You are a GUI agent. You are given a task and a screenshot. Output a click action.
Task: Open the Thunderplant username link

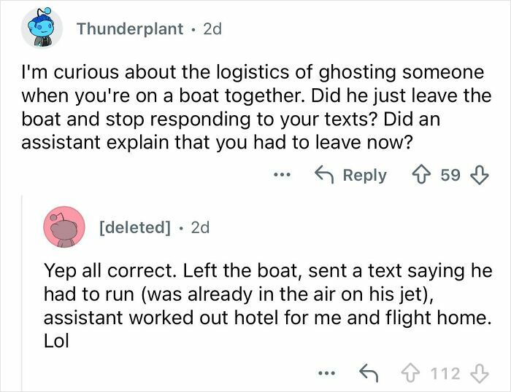[x=128, y=29]
